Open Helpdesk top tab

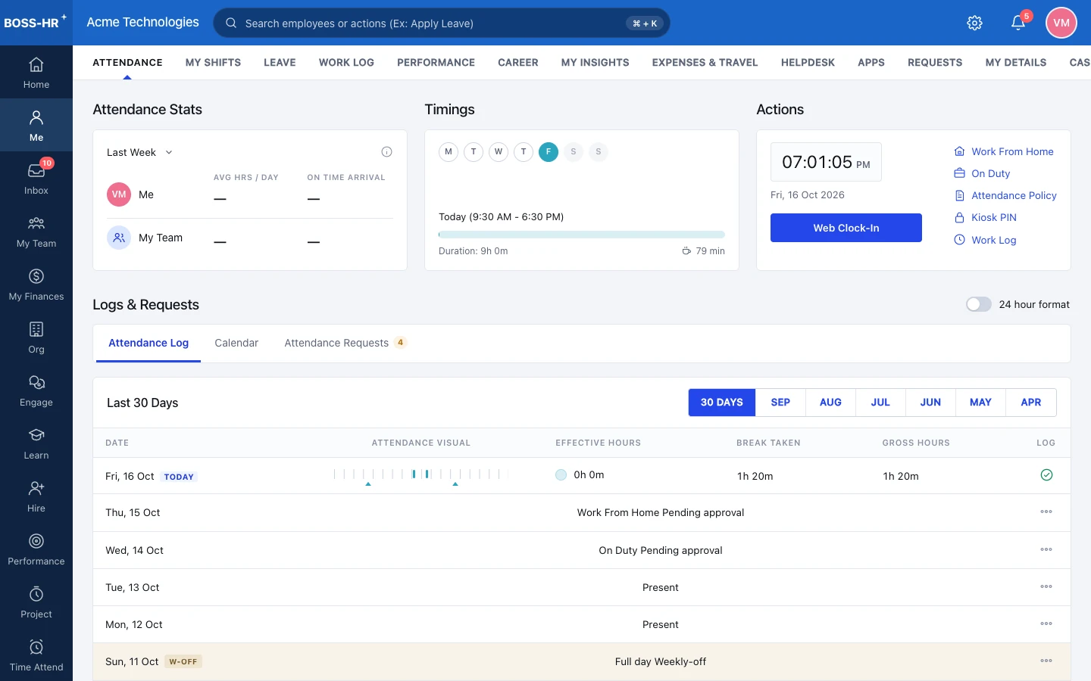click(x=808, y=62)
